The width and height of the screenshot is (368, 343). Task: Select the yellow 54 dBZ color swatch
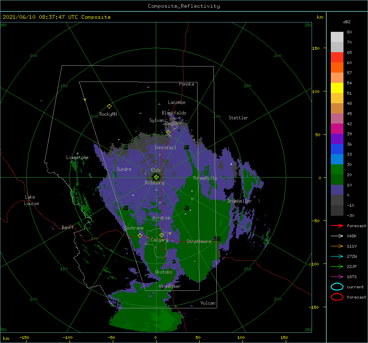(337, 88)
